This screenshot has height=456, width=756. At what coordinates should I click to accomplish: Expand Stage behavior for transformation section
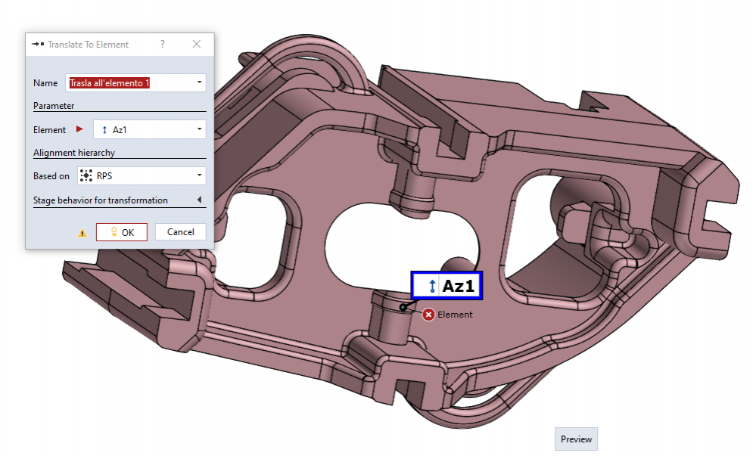click(x=199, y=200)
